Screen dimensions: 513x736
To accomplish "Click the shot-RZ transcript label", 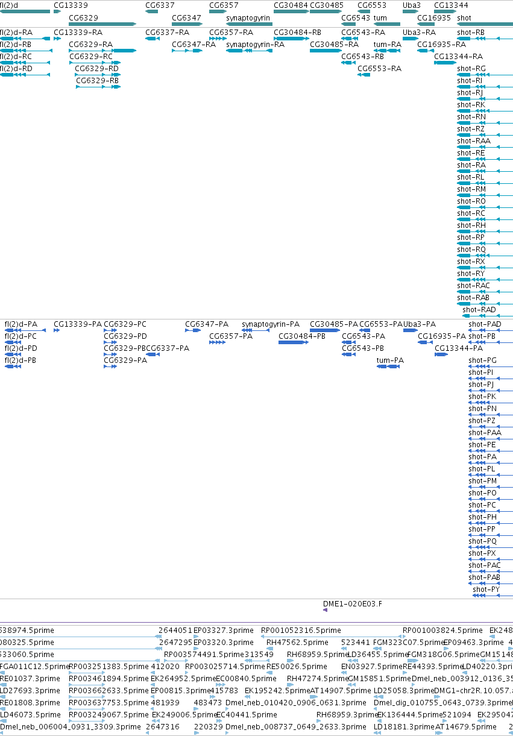I will 471,128.
